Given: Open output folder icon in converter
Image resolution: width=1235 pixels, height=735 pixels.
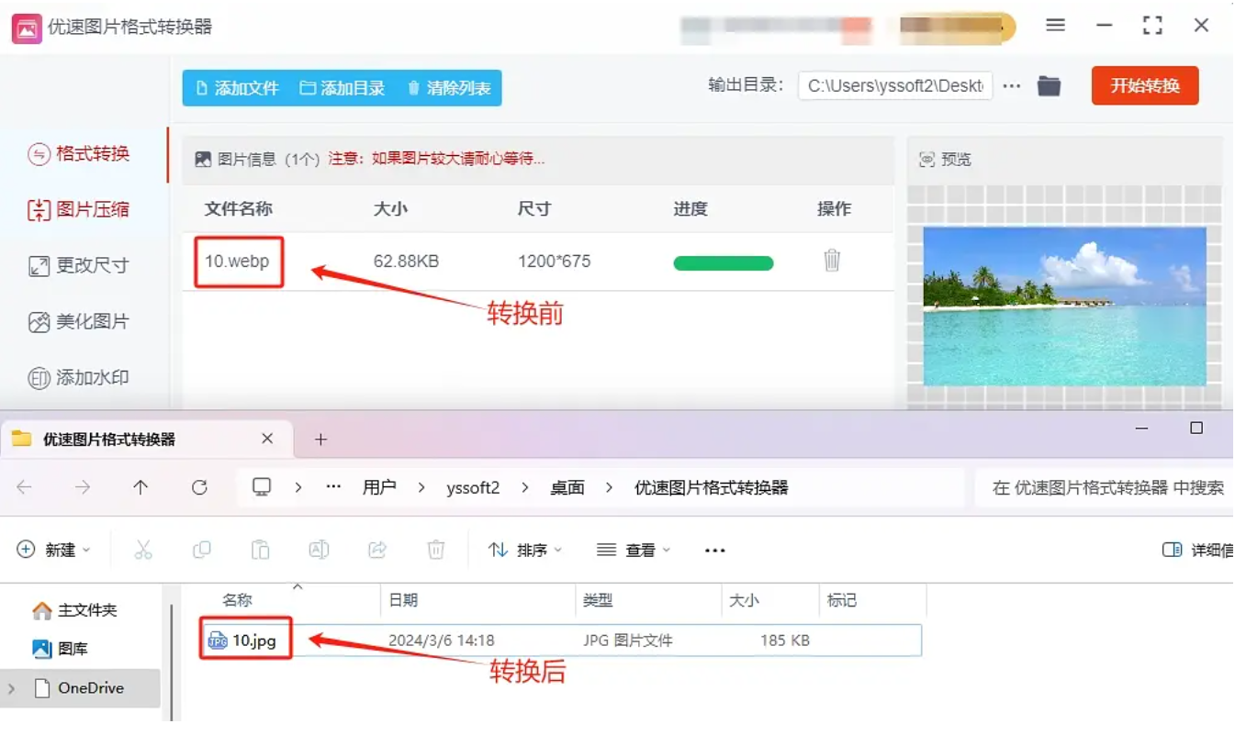Looking at the screenshot, I should pyautogui.click(x=1050, y=86).
